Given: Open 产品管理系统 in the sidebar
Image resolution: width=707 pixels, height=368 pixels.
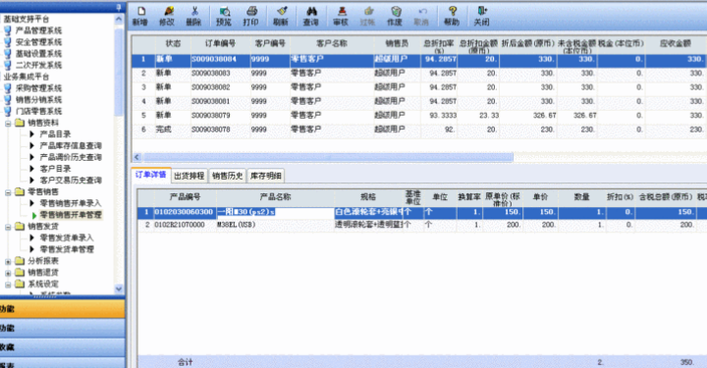Looking at the screenshot, I should click(x=38, y=30).
